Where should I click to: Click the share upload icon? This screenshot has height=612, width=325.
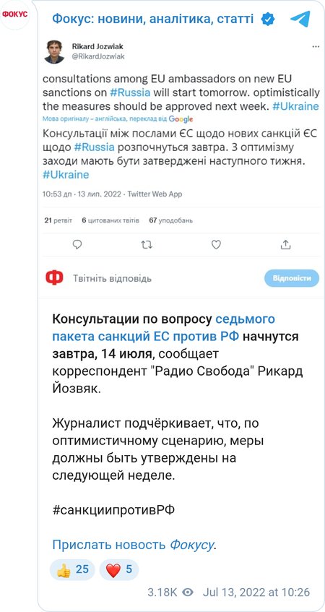pyautogui.click(x=285, y=245)
